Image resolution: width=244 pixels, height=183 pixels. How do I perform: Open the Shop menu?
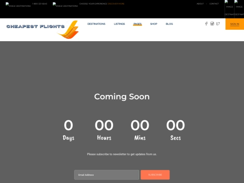154,24
